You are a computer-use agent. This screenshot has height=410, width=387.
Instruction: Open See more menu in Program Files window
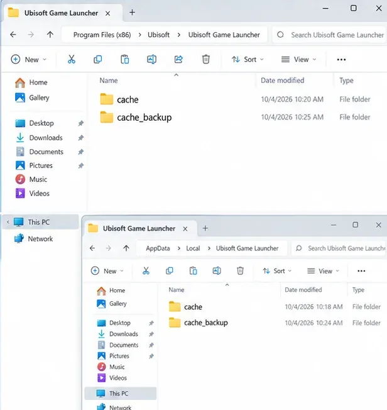341,60
